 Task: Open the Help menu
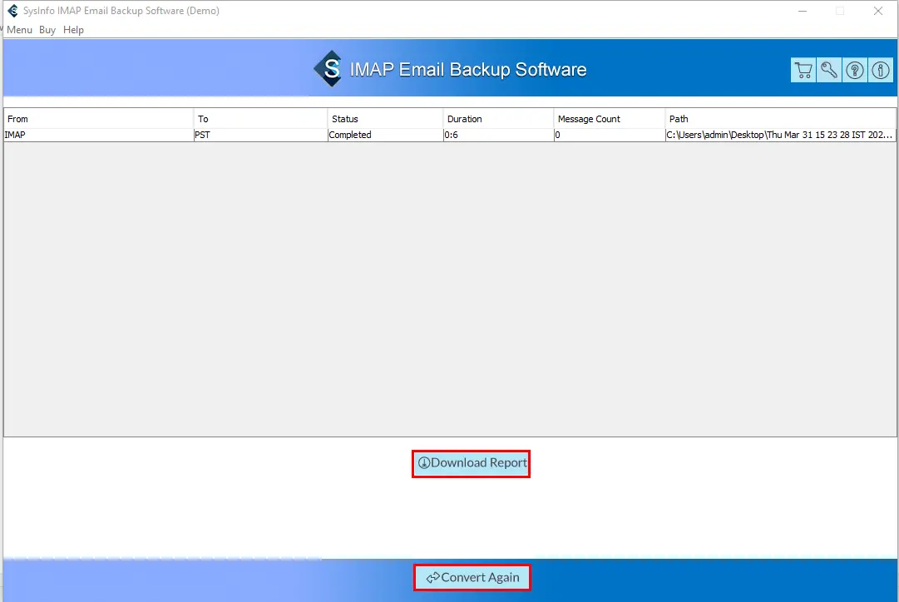[74, 30]
